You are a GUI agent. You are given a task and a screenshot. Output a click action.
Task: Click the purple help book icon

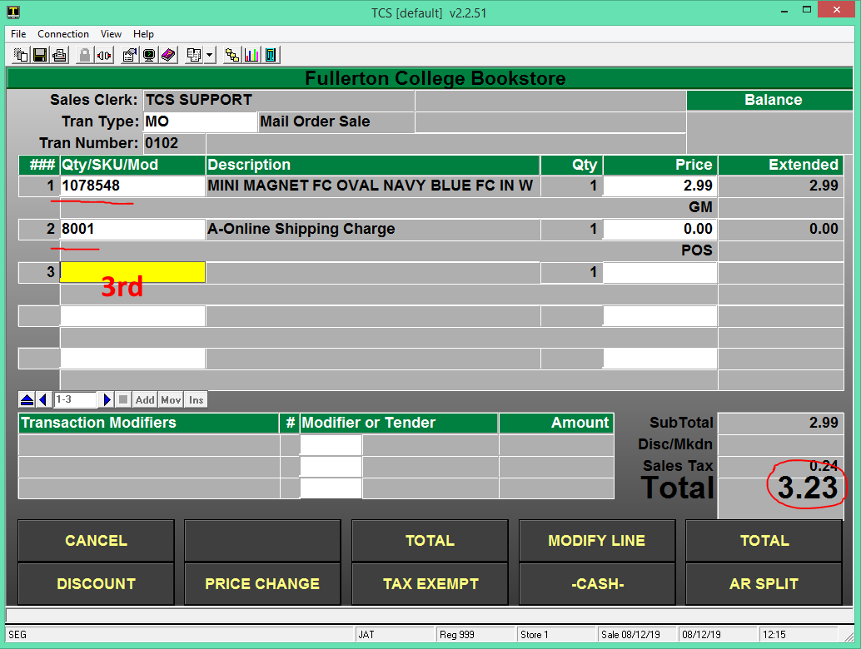pyautogui.click(x=168, y=55)
